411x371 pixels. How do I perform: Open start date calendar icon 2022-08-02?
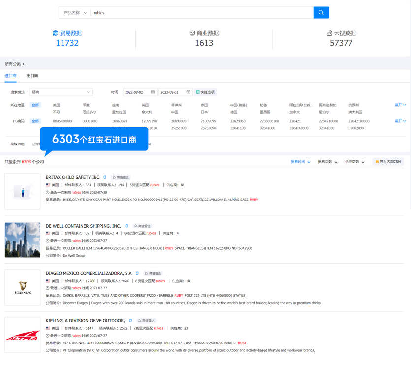(x=153, y=92)
